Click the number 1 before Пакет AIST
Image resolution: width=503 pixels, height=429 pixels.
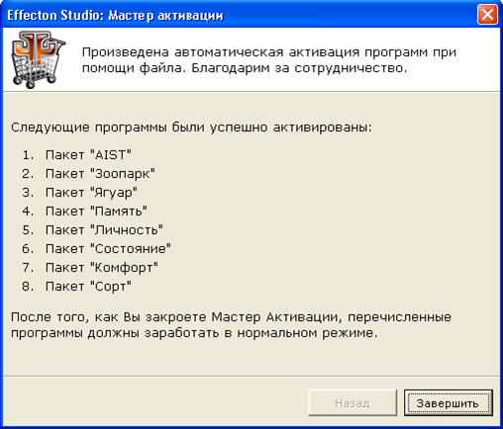[x=28, y=155]
